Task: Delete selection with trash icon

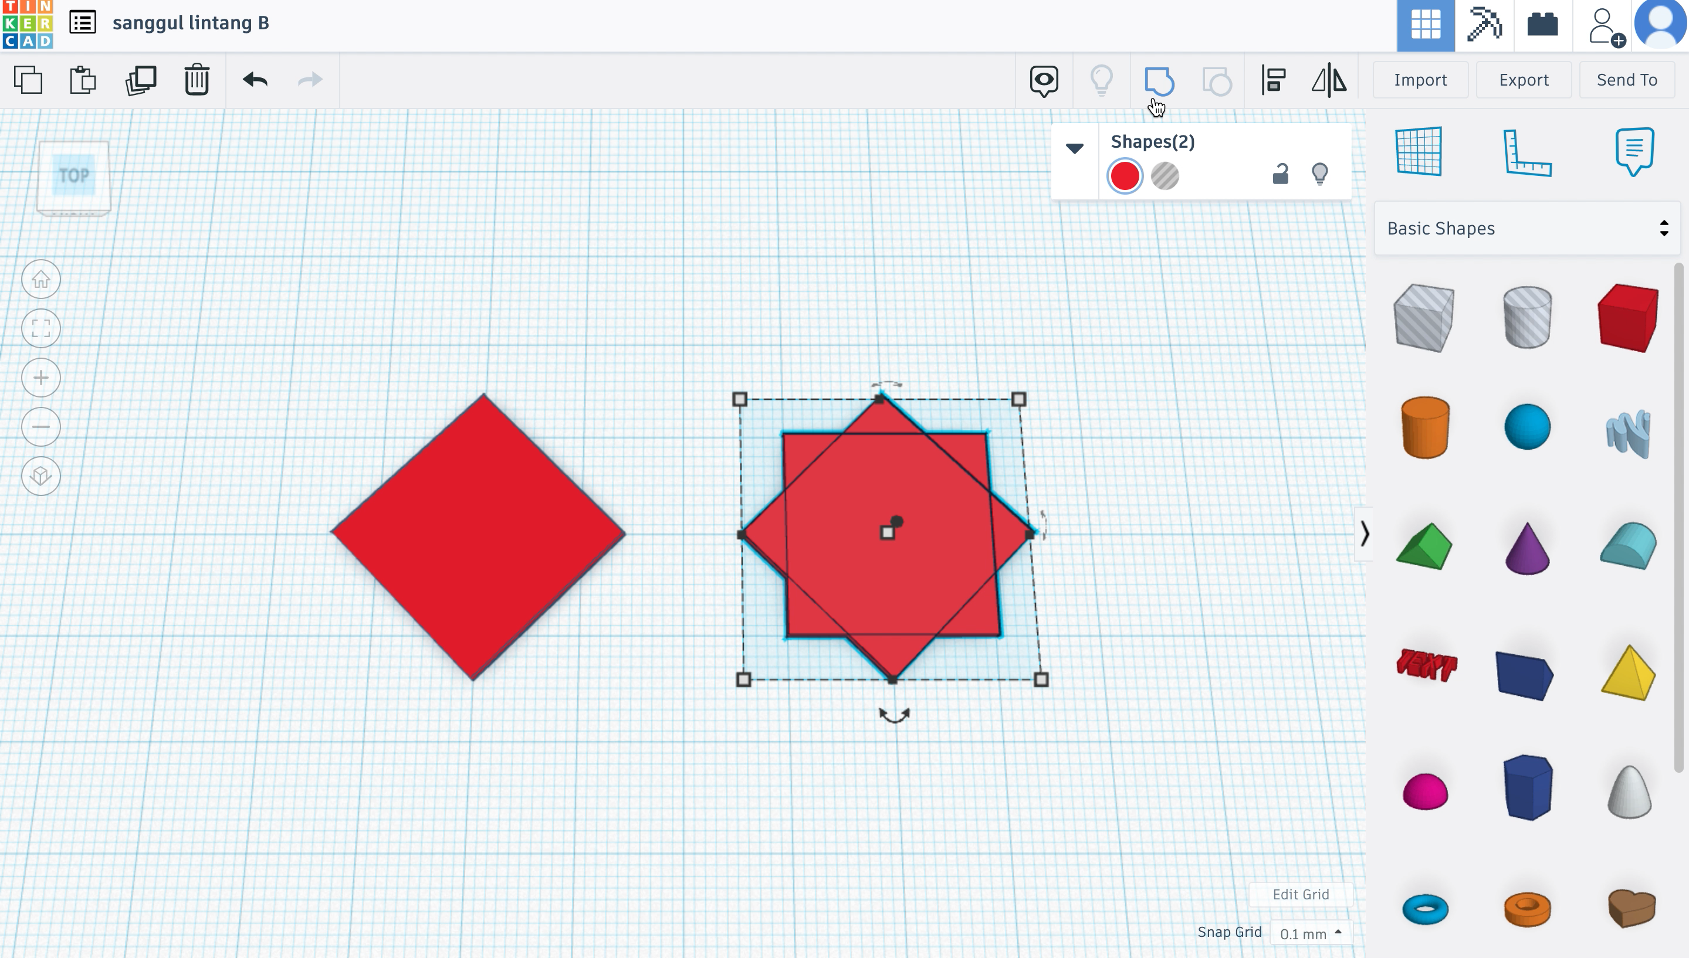Action: (x=197, y=80)
